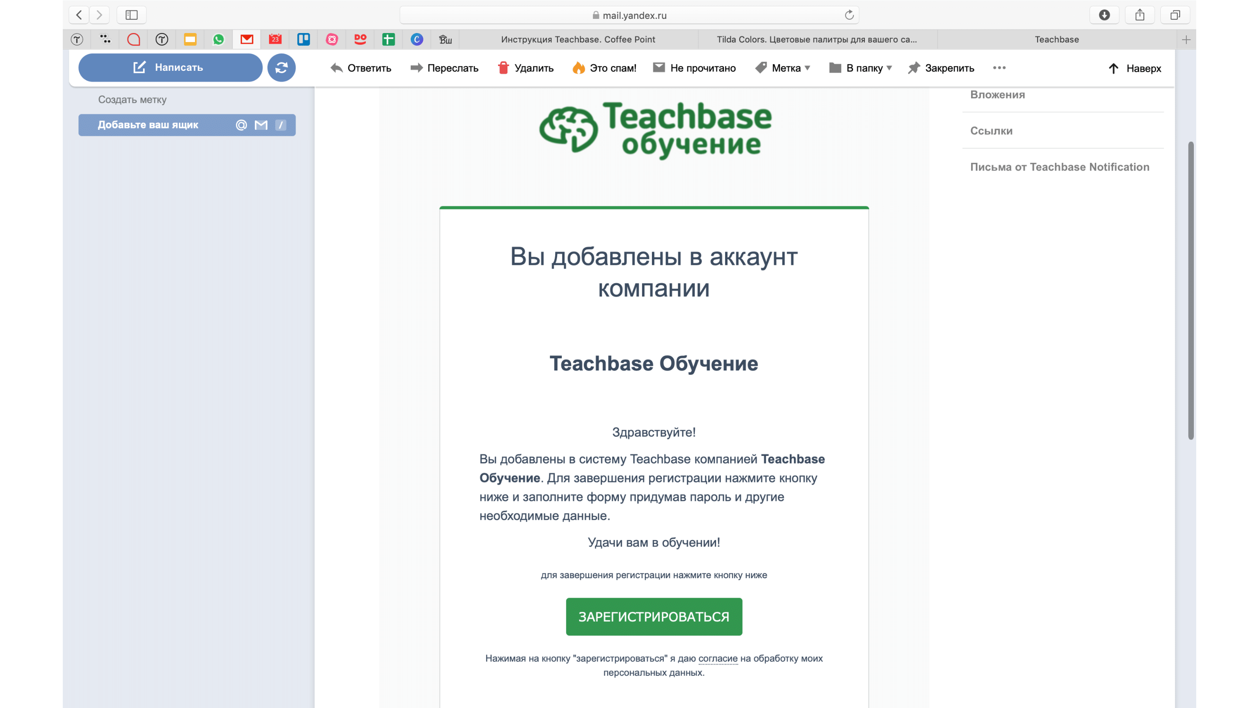Reload the page via address bar icon

pyautogui.click(x=849, y=15)
